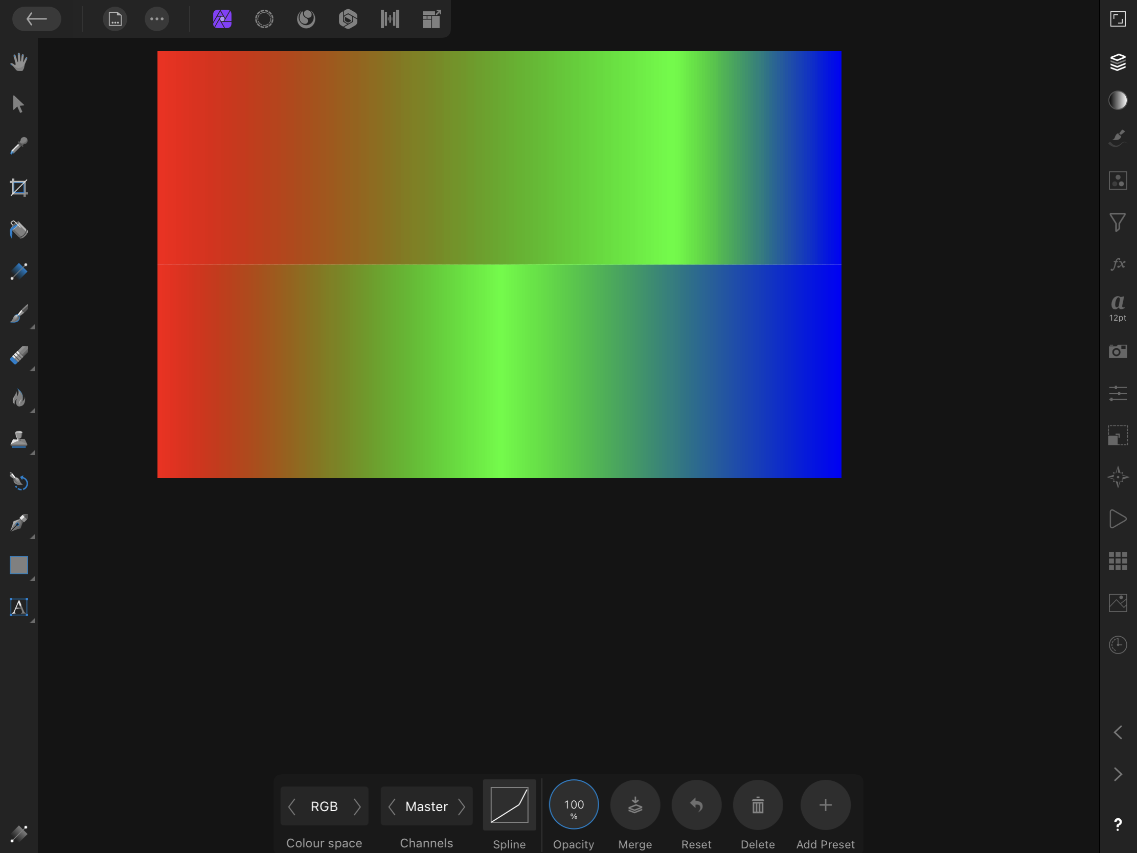
Task: Open the Layers studio panel
Action: [1118, 61]
